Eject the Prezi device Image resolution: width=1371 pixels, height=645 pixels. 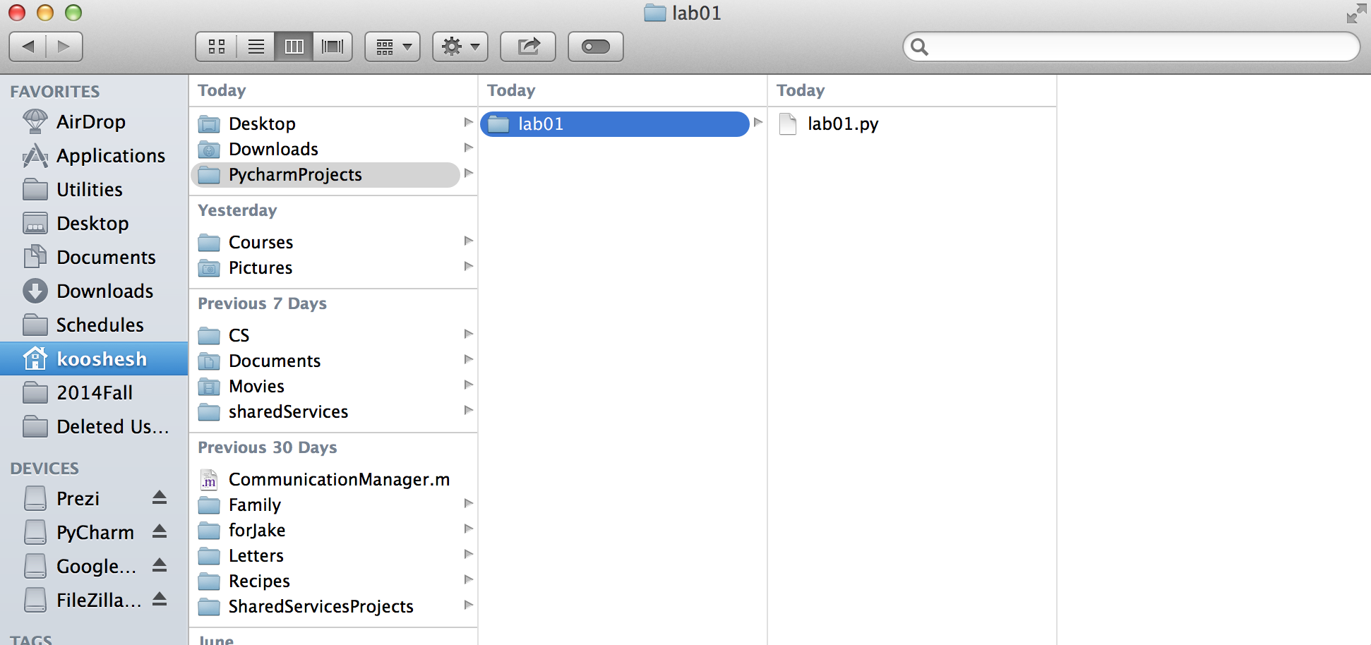[x=160, y=498]
